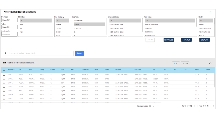Select Night in the Shift Band list
This screenshot has width=216, height=118.
click(x=35, y=32)
